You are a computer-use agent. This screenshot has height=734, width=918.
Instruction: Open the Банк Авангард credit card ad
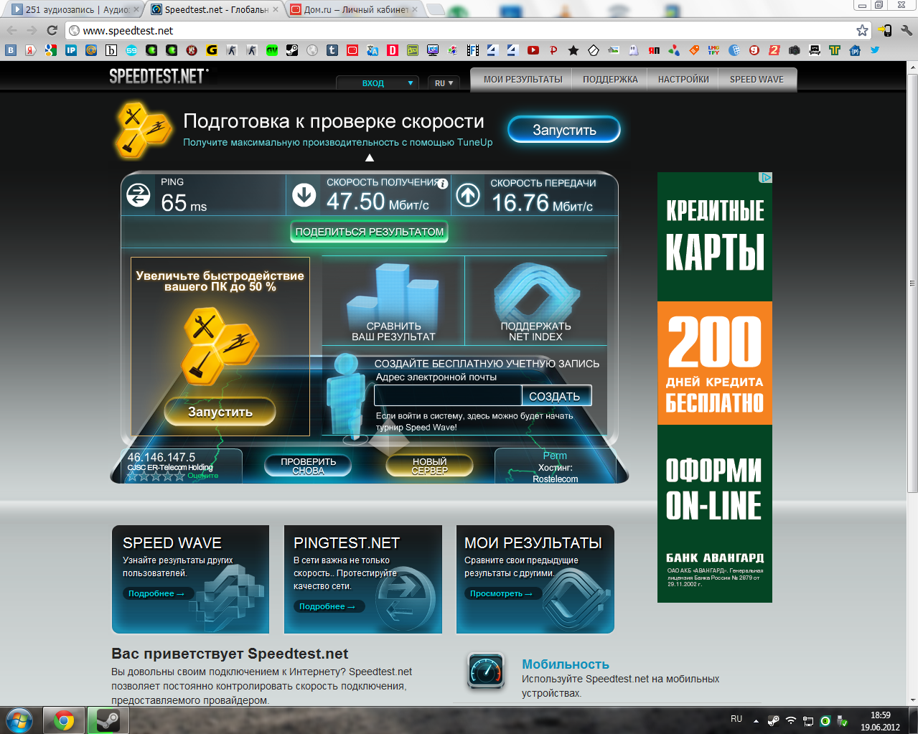point(715,387)
